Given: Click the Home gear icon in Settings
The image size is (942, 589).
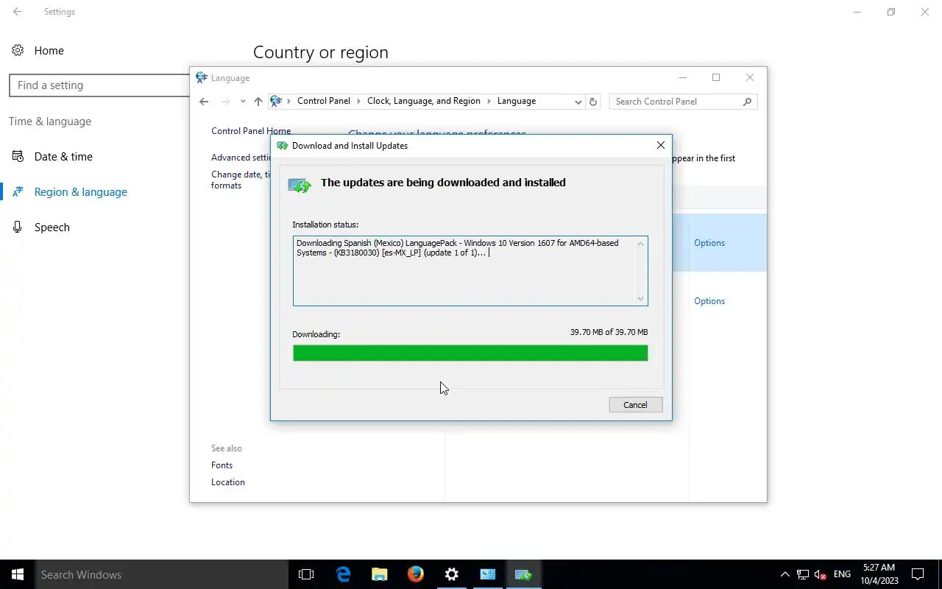Looking at the screenshot, I should click(18, 51).
